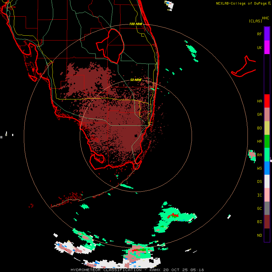Click the UK legend label
This screenshot has height=272, width=272.
[259, 47]
